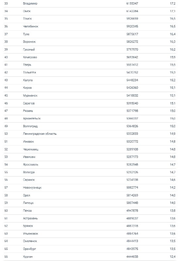The image size is (180, 261).
Task: Click the Саратов city name
Action: [29, 103]
